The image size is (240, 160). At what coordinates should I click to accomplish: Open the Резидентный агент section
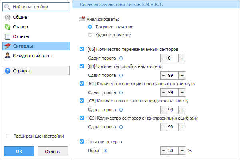click(36, 56)
